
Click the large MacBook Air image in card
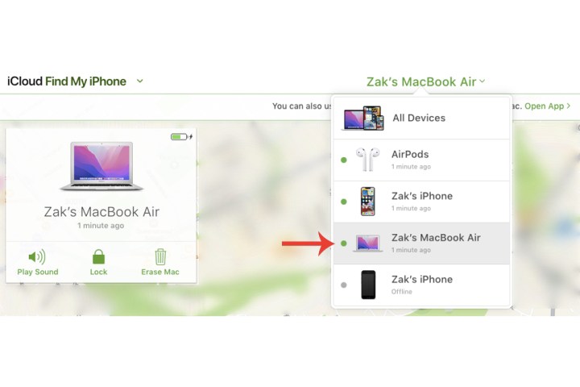coord(101,166)
